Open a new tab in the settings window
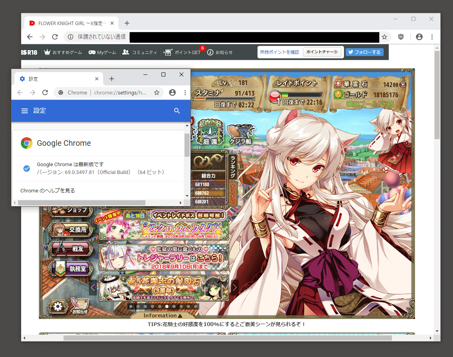Viewport: 453px width, 357px height. point(112,78)
